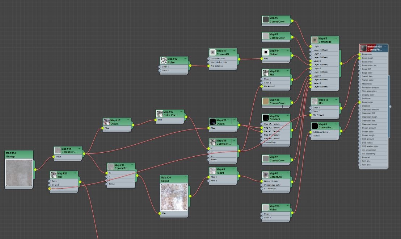Click the Map #5 Composite preview icon
Image resolution: width=401 pixels, height=239 pixels.
click(315, 40)
